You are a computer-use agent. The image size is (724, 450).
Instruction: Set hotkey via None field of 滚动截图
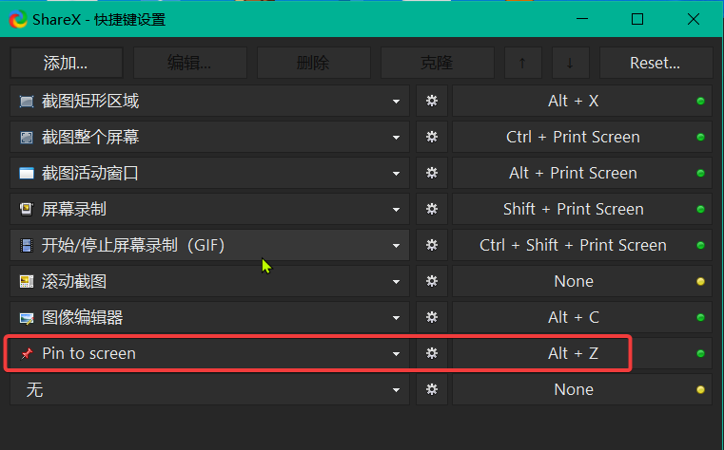click(573, 281)
